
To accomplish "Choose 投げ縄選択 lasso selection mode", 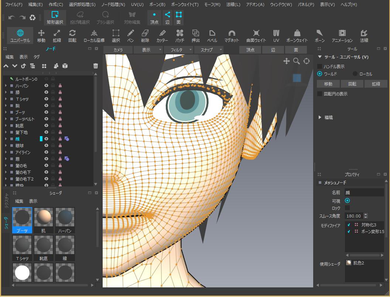I will (80, 18).
